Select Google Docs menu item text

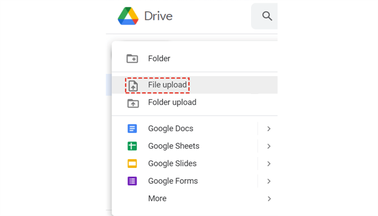pyautogui.click(x=171, y=129)
